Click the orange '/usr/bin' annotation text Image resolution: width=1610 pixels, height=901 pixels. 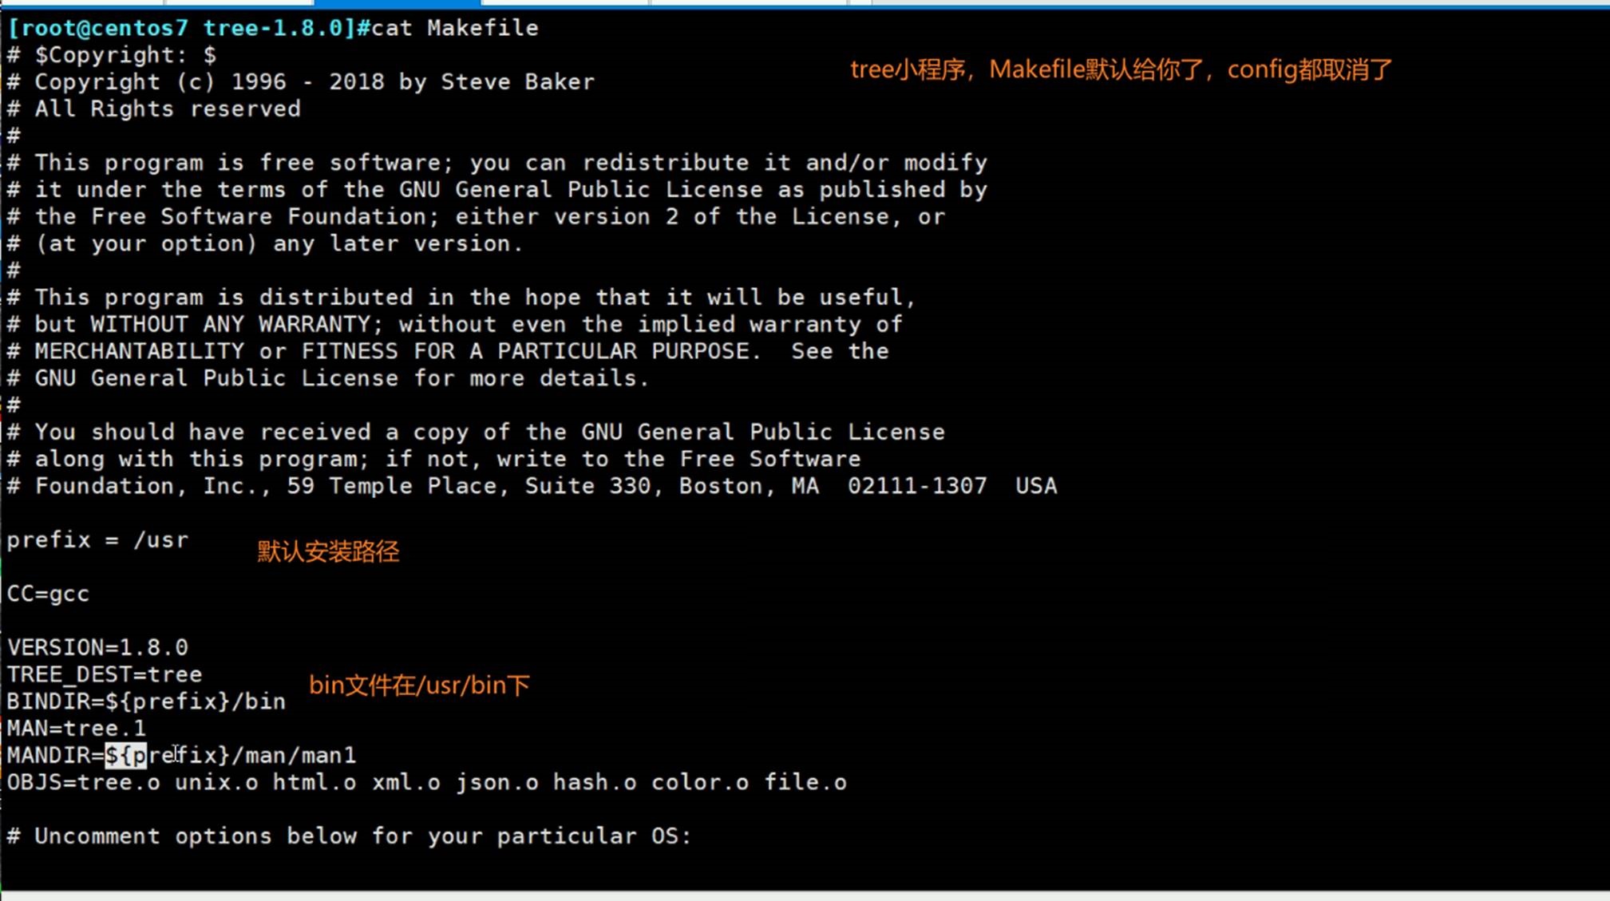[419, 686]
